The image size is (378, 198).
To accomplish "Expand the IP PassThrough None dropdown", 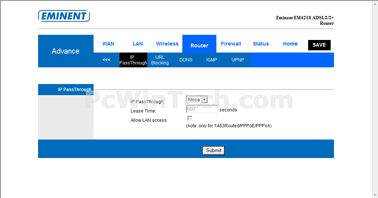I will (197, 99).
